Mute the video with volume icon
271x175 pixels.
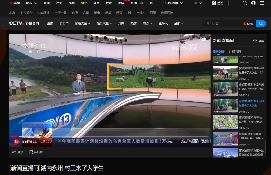[x=195, y=142]
